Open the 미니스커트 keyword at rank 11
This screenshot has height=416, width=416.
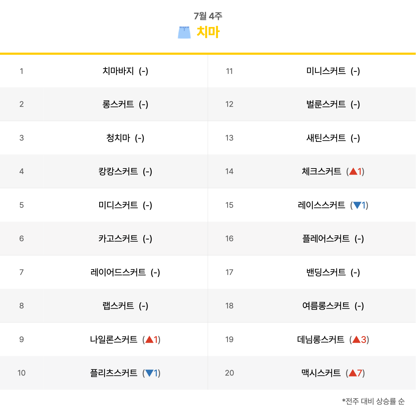326,71
